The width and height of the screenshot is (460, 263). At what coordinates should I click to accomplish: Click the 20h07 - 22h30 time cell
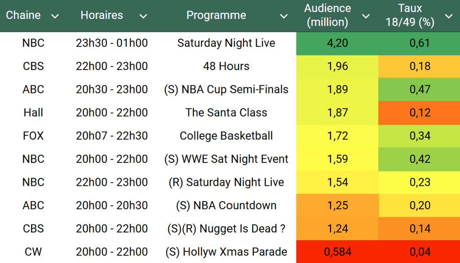(112, 136)
